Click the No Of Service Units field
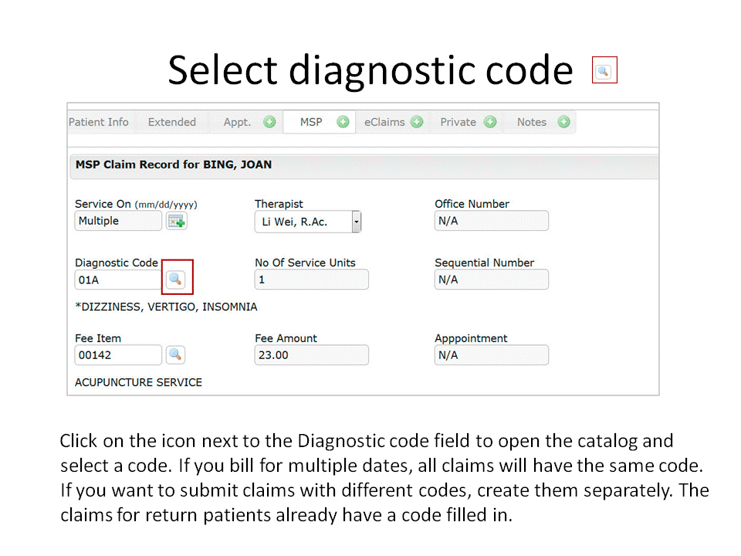Screen dimensions: 741x556 pyautogui.click(x=311, y=280)
